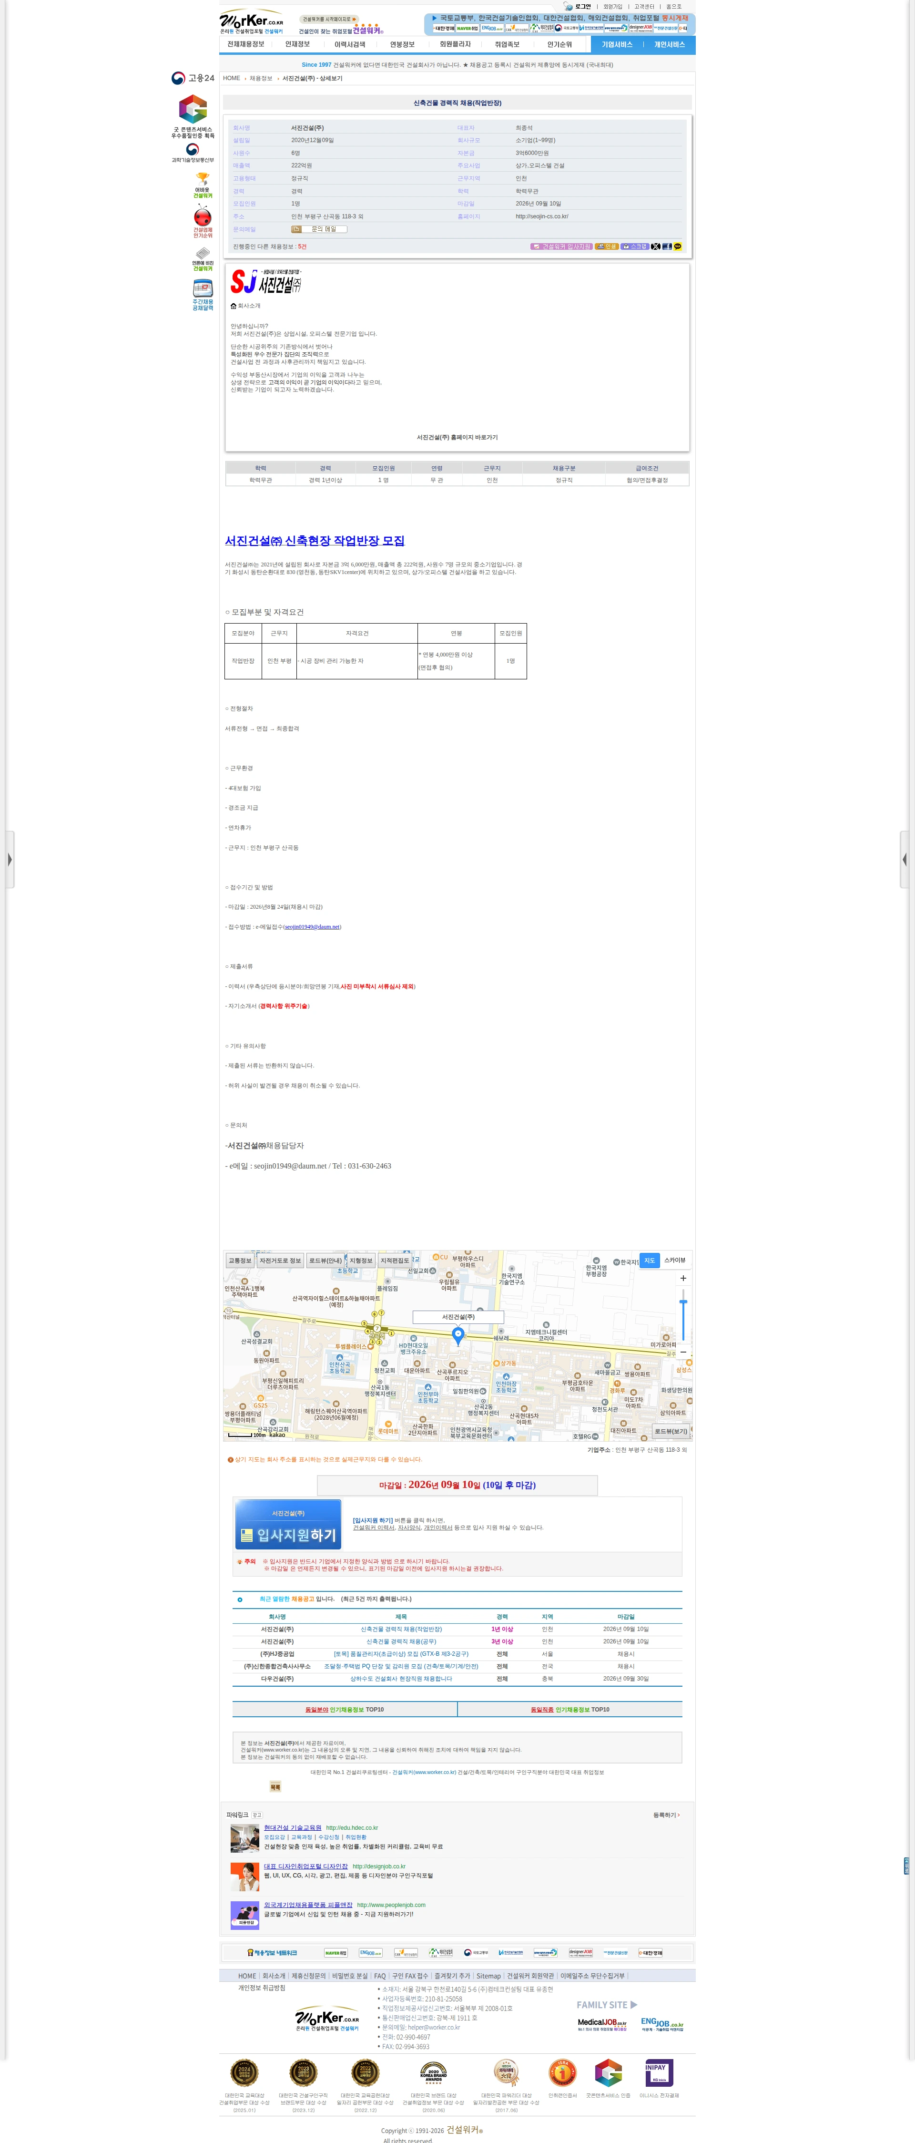Zoom out the map with minus button
Image resolution: width=915 pixels, height=2143 pixels.
(x=683, y=1352)
